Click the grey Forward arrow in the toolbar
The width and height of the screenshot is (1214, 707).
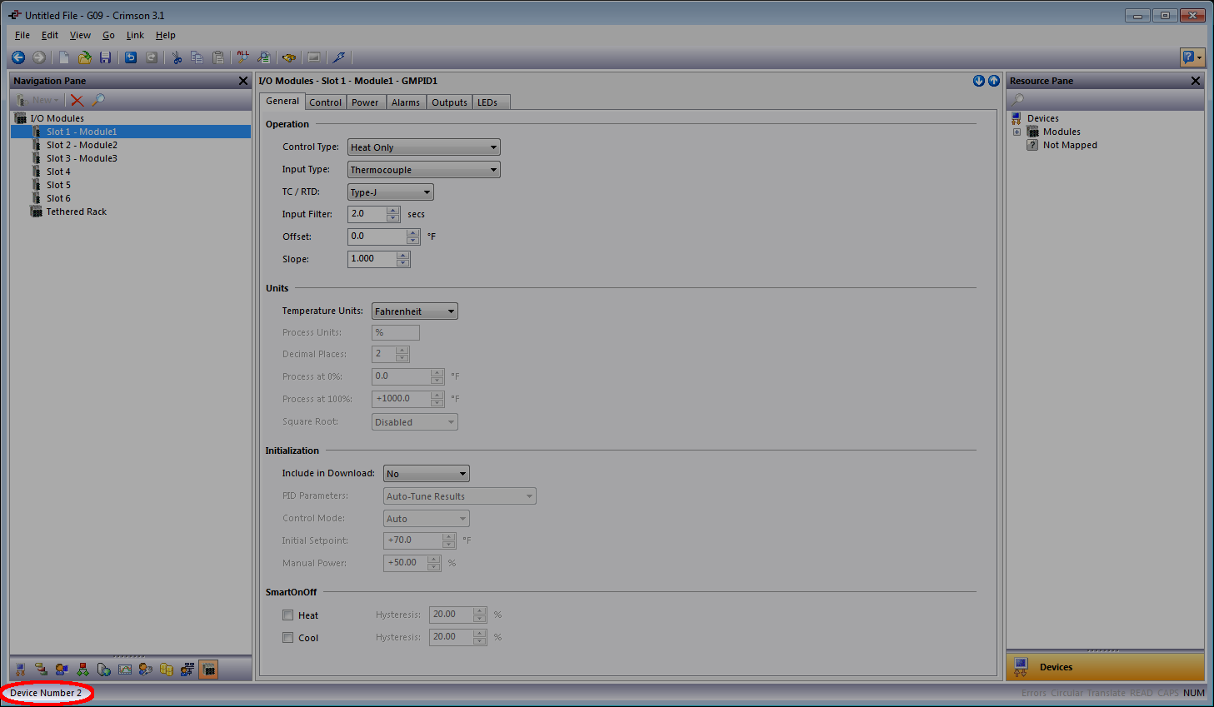coord(39,57)
